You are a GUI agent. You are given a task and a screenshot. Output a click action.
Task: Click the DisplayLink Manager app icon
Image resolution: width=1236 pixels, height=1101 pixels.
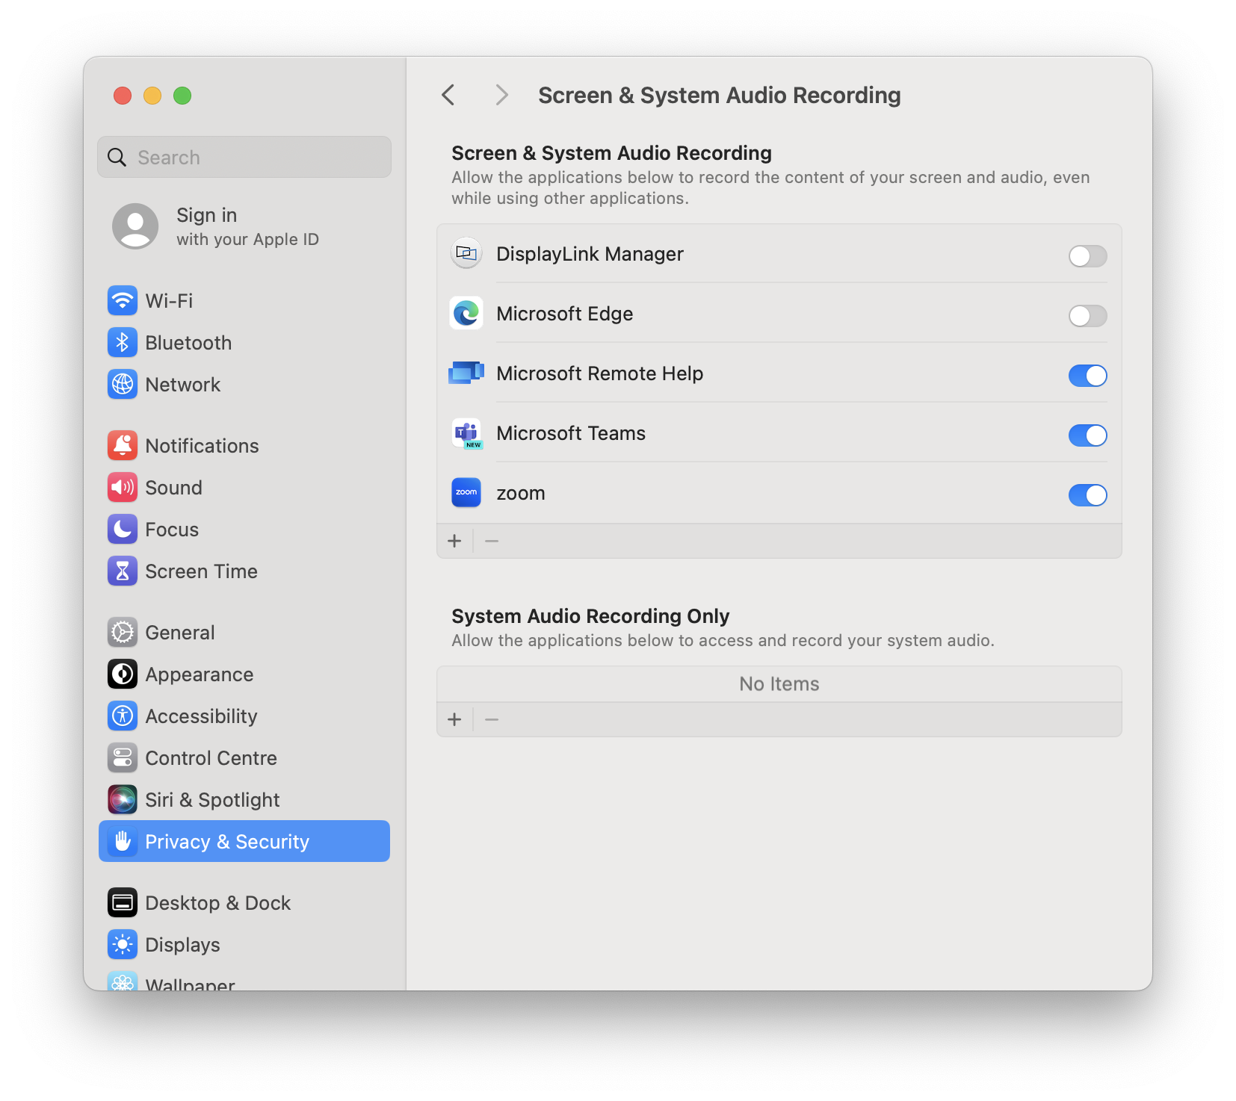(466, 254)
